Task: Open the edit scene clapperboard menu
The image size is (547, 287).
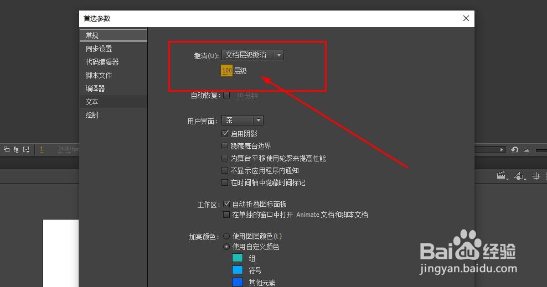Action: click(x=502, y=176)
